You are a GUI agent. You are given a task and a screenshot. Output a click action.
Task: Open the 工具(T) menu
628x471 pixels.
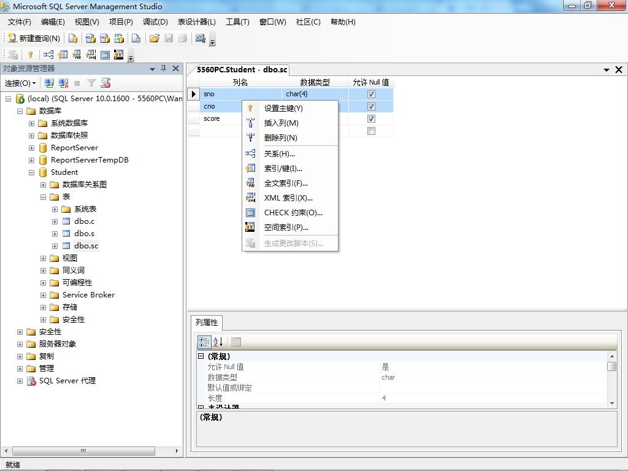point(237,22)
